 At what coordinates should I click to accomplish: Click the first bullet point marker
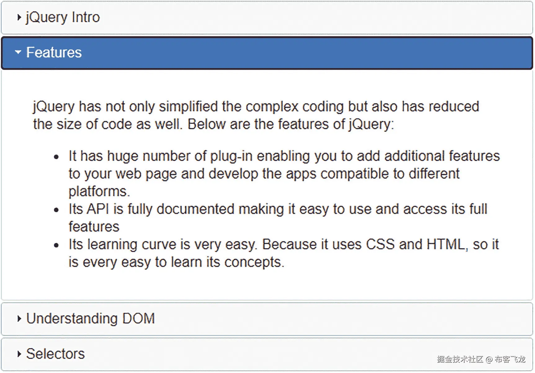56,157
